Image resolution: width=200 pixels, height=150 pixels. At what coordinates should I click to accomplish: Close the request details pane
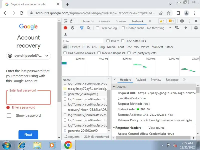[115, 79]
